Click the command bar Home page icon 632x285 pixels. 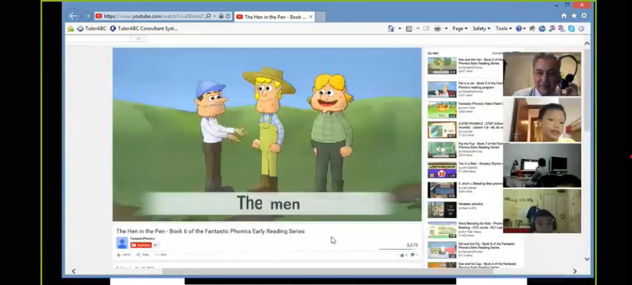click(391, 29)
